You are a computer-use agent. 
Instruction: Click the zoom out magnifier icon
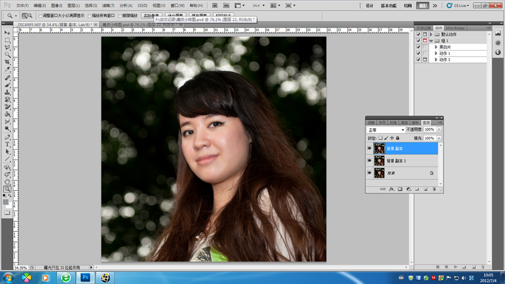30,16
